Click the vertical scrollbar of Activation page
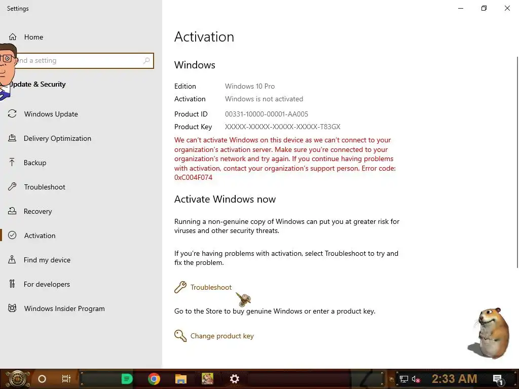The height and width of the screenshot is (389, 519). coord(517,162)
